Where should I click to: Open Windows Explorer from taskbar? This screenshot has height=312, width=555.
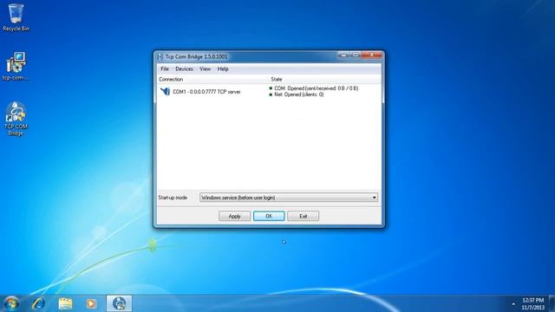click(x=65, y=303)
